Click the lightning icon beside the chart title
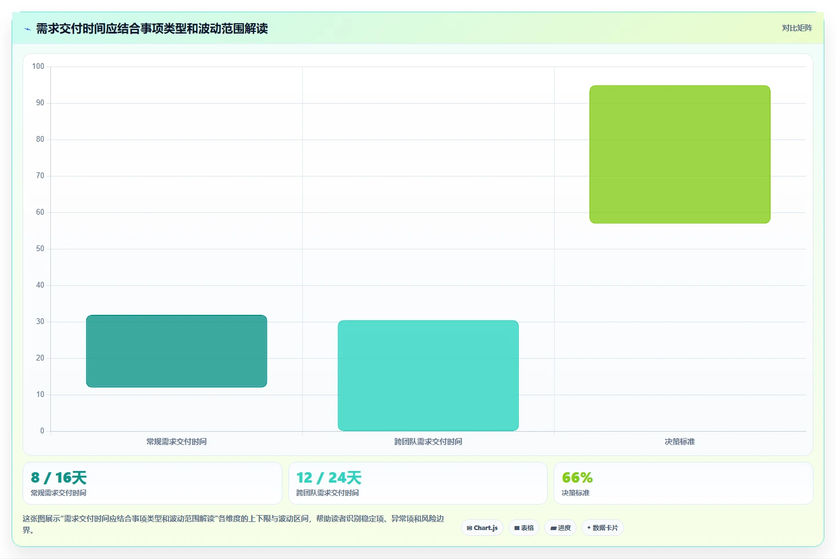836x559 pixels. pyautogui.click(x=27, y=29)
